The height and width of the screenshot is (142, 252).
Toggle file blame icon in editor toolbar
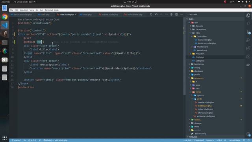[x=171, y=15]
